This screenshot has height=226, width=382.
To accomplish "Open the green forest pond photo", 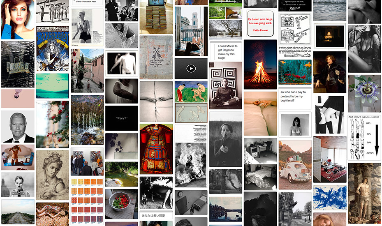I will point(122,174).
